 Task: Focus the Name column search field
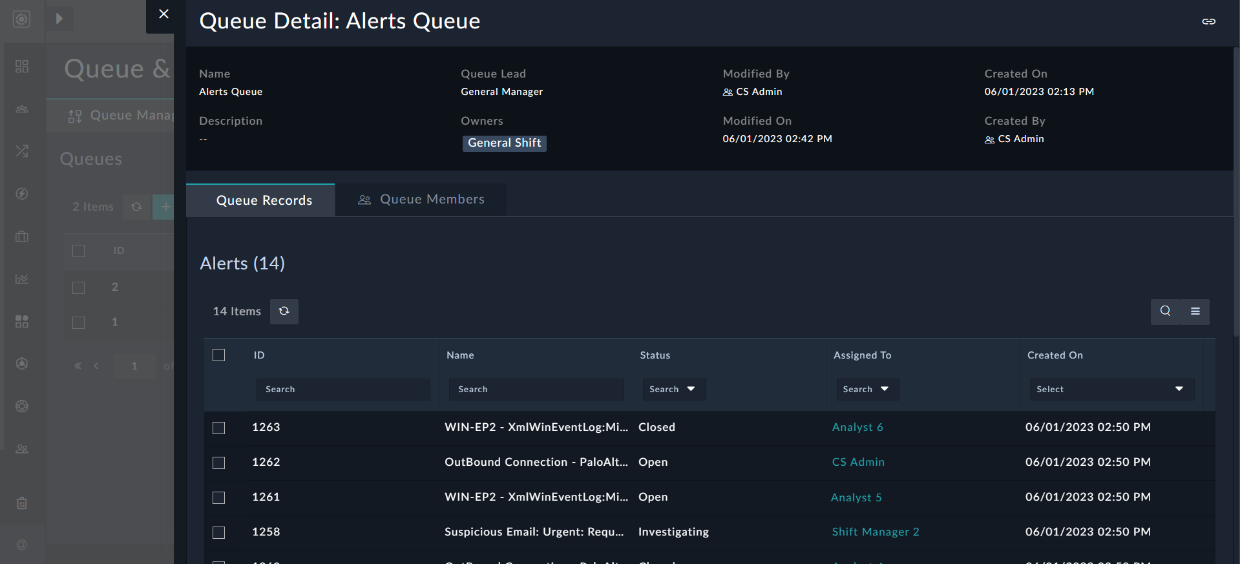(536, 390)
